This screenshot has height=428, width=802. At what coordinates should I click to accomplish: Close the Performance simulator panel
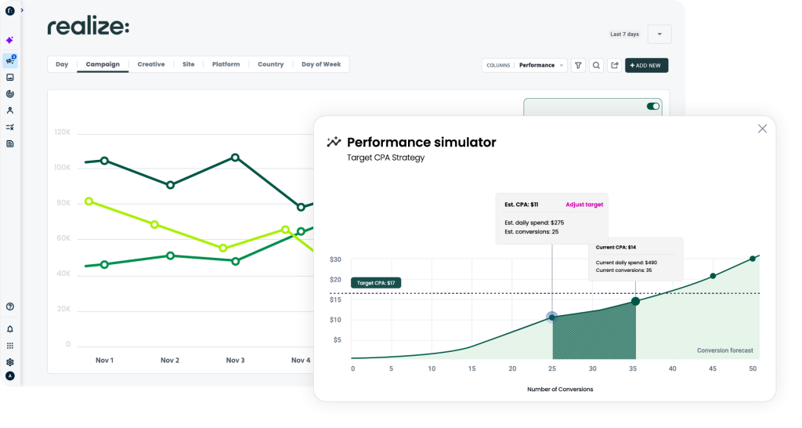(x=762, y=129)
